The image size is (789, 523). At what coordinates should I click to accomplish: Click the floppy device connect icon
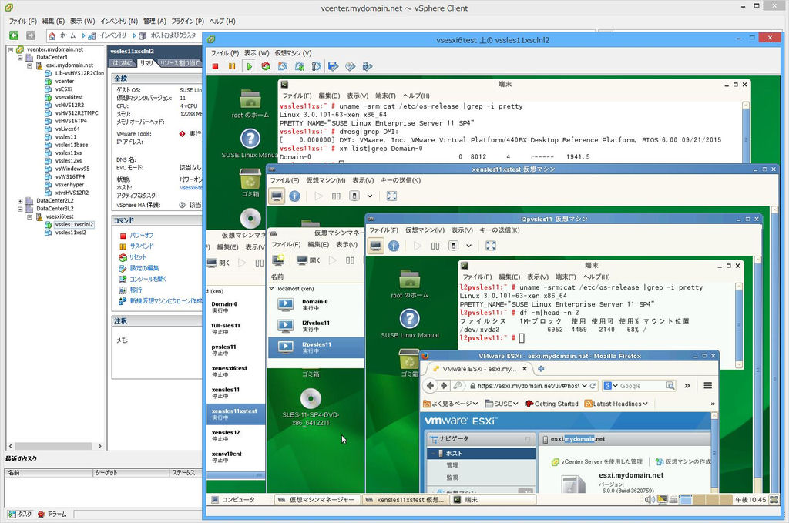pyautogui.click(x=333, y=66)
